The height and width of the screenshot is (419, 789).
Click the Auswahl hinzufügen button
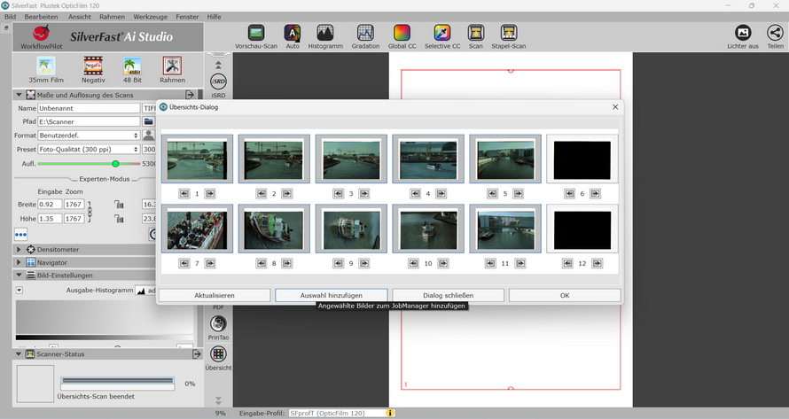pos(331,295)
